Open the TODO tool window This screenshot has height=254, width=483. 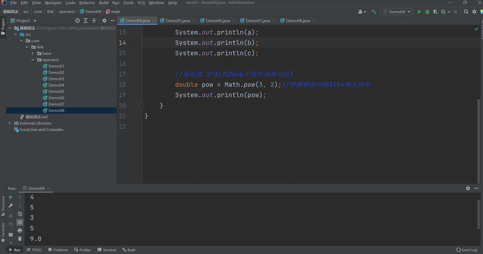point(34,250)
